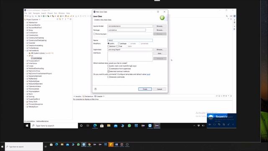Toggle Link with Editor in Project Explorer header
The image size is (268, 151).
point(60,19)
